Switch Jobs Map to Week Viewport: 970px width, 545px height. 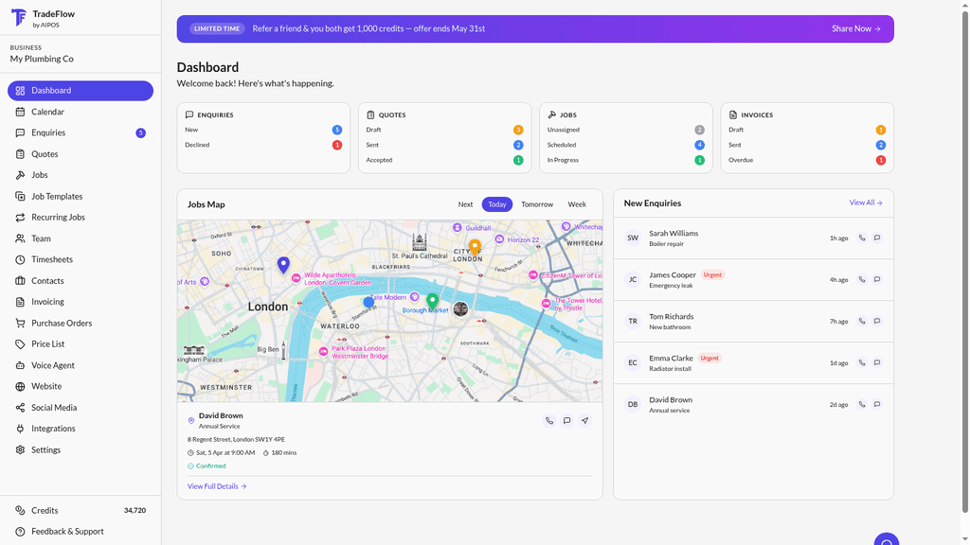coord(577,204)
